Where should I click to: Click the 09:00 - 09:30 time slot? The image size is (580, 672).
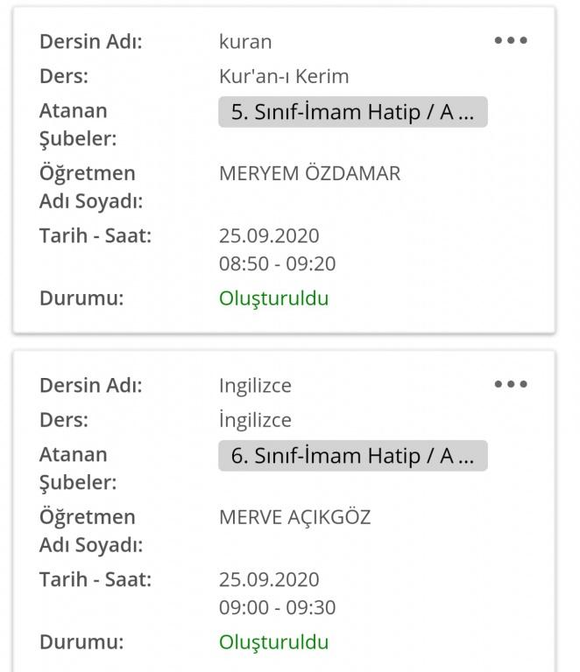(x=277, y=608)
